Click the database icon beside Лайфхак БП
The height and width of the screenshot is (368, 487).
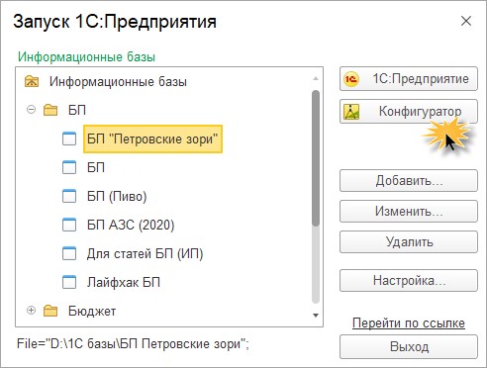coord(69,282)
